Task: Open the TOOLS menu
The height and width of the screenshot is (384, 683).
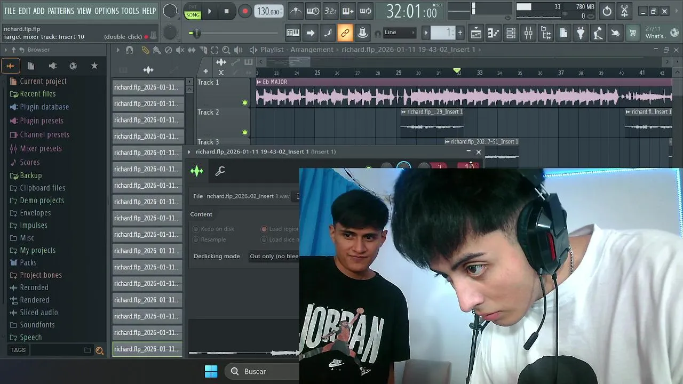Action: click(x=130, y=11)
